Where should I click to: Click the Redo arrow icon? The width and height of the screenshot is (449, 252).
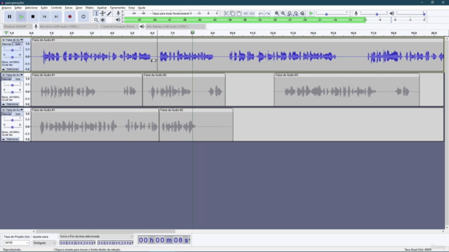click(267, 13)
